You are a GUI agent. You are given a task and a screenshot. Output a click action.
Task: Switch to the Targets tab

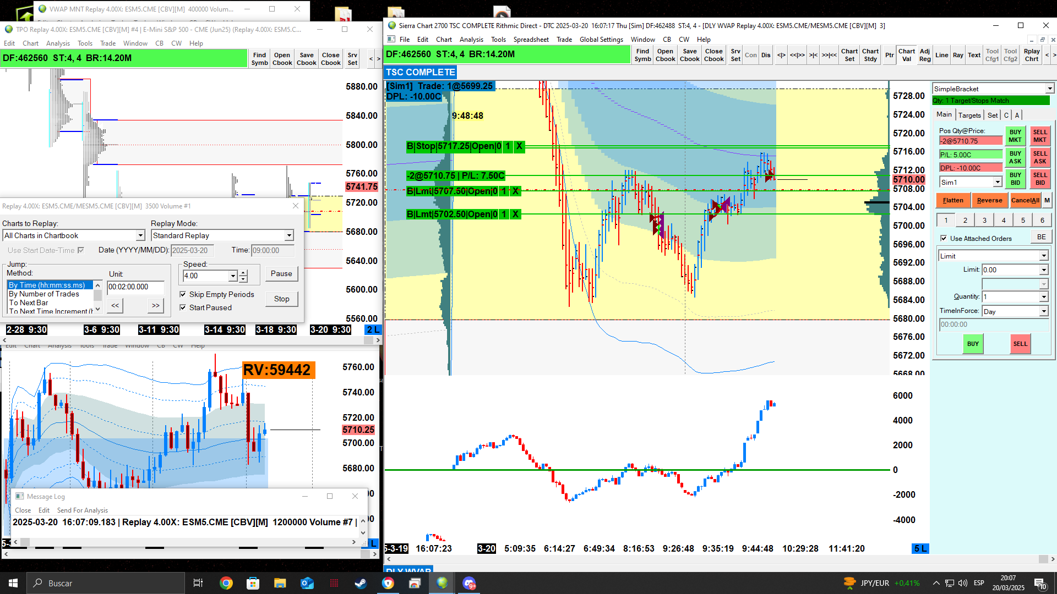[x=969, y=115]
